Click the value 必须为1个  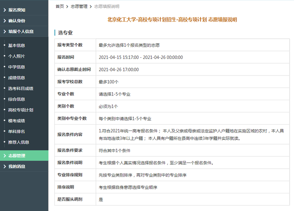(108, 106)
